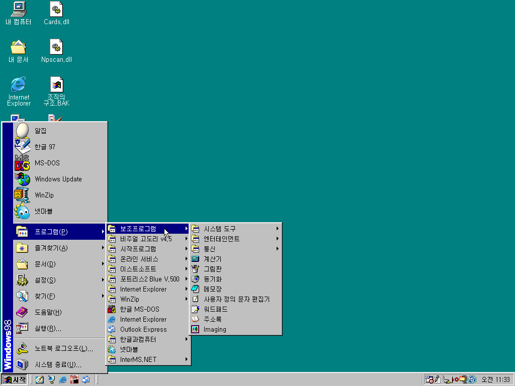Open 그림판 paint program
The height and width of the screenshot is (386, 515).
click(x=235, y=269)
